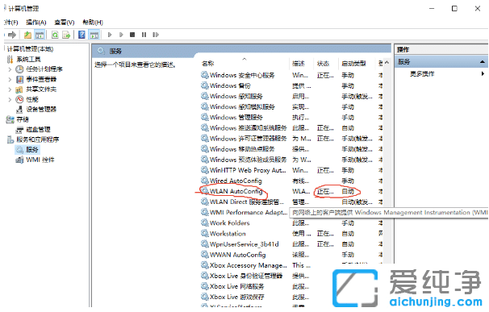Viewport: 489px width, 312px height.
Task: Click the export list toolbar icon
Action: click(66, 35)
